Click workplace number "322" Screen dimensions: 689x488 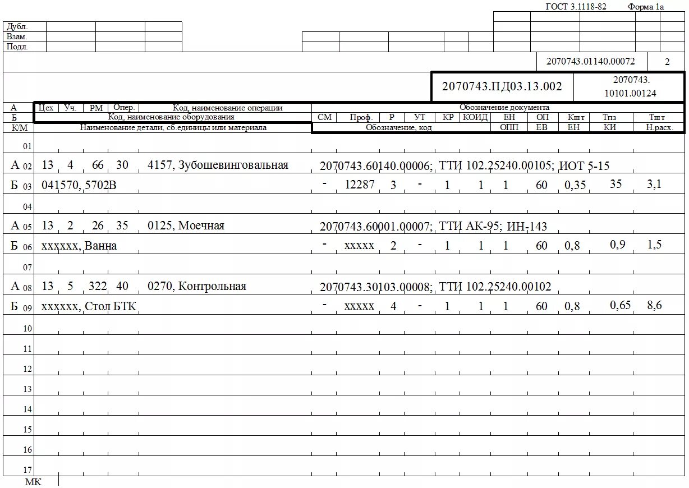tap(98, 286)
